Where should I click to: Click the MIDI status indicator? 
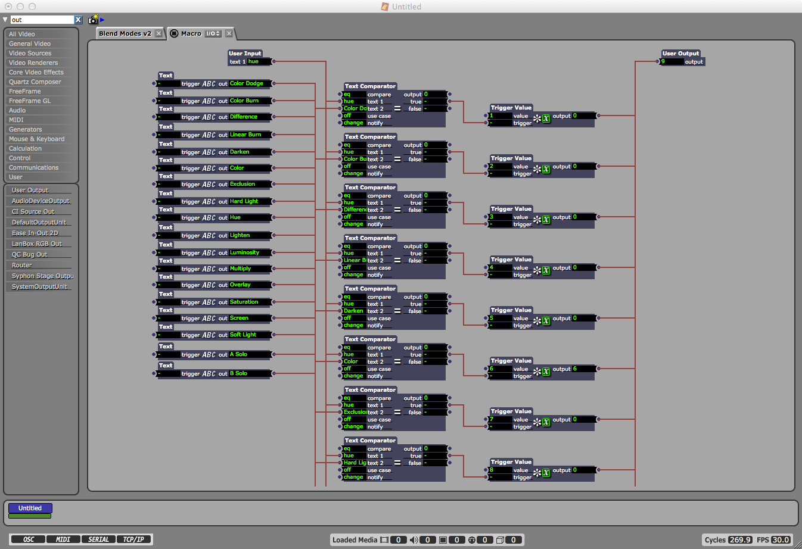pyautogui.click(x=63, y=539)
